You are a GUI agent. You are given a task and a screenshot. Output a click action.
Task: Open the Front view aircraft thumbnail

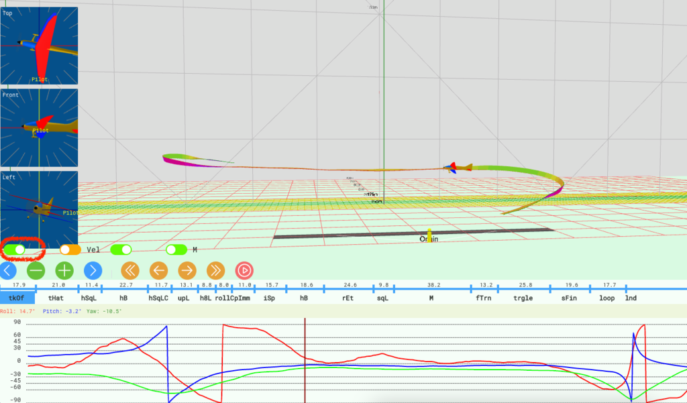(x=39, y=128)
